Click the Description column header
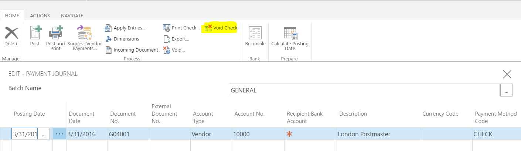Screen dimensions: 521x151 pyautogui.click(x=353, y=114)
